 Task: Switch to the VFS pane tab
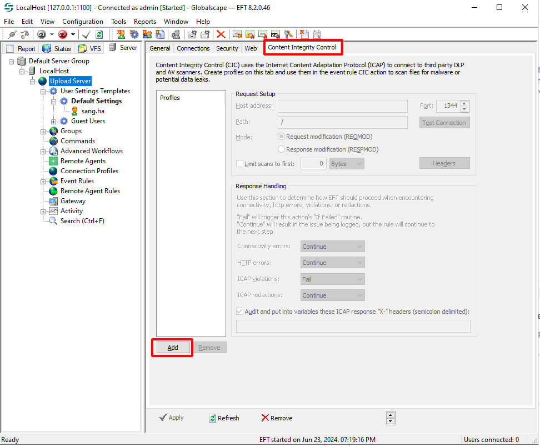click(x=89, y=48)
